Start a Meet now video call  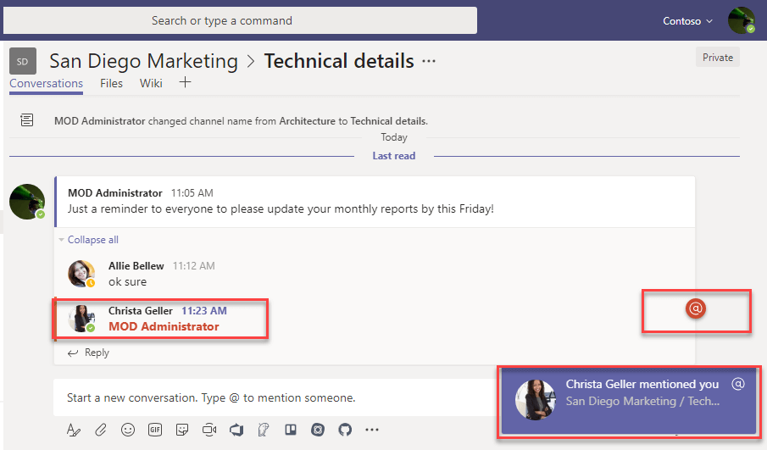tap(208, 430)
